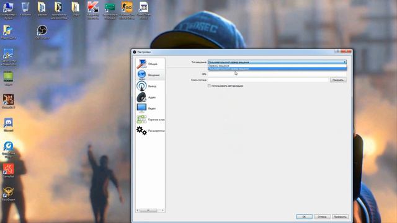The height and width of the screenshot is (223, 397).
Task: Confirm settings with the OK button
Action: [304, 217]
